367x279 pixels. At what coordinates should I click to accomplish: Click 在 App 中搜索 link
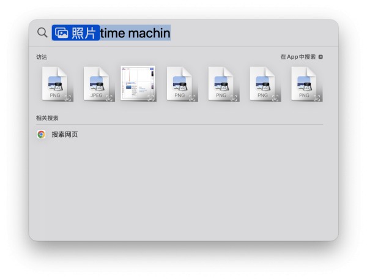click(298, 57)
